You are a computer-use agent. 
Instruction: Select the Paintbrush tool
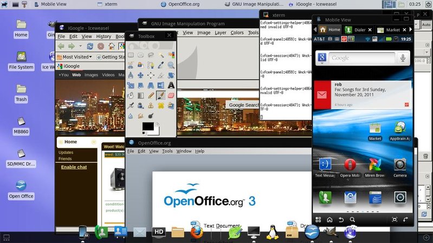(x=161, y=95)
